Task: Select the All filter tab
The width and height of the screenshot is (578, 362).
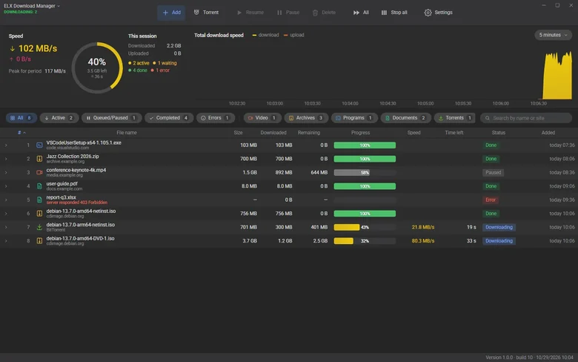Action: (21, 118)
